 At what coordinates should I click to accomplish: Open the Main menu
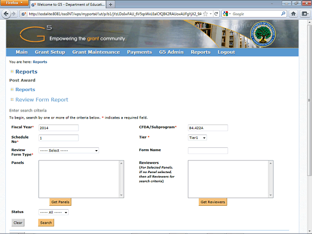(21, 52)
